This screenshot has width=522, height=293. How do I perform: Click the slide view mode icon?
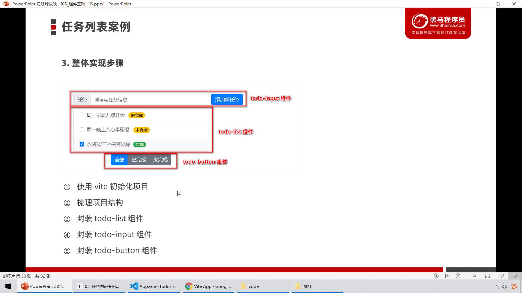pos(474,276)
